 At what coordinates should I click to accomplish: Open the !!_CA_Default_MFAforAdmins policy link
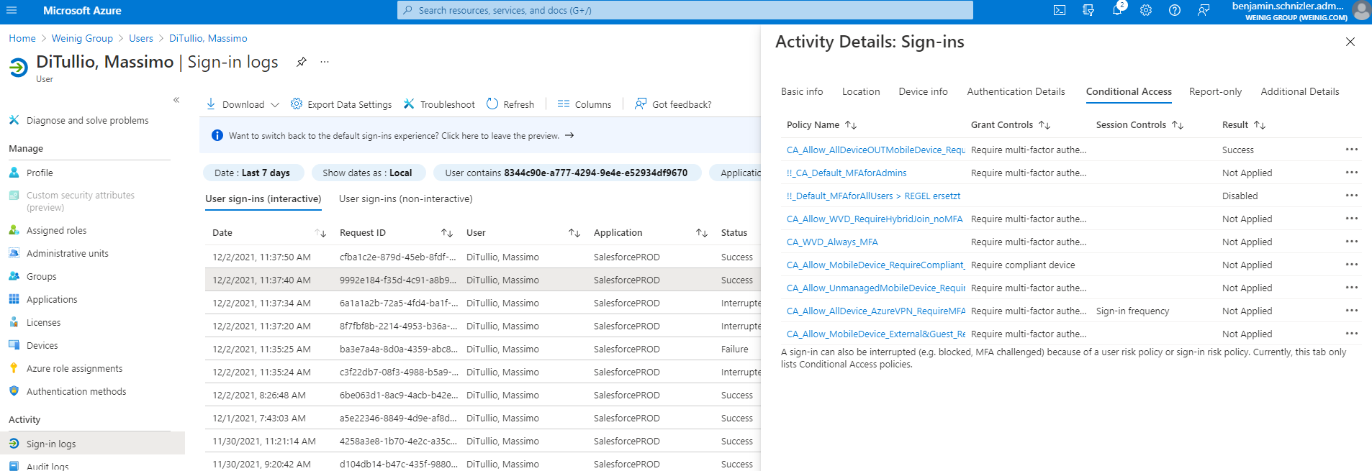point(847,173)
